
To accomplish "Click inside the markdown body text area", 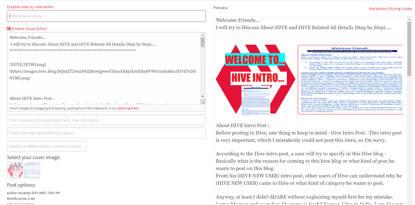I will click(104, 68).
